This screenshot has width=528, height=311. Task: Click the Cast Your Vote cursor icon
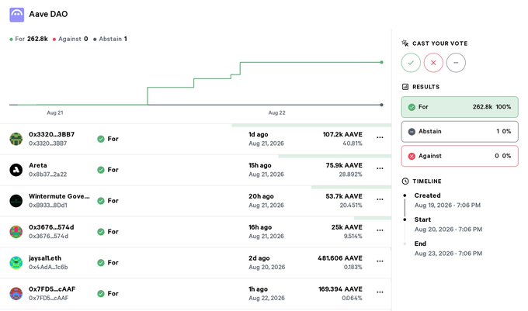point(405,43)
